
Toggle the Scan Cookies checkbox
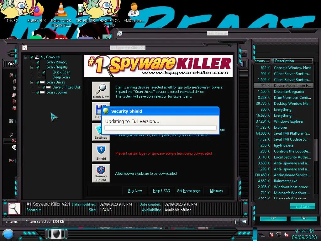38,92
